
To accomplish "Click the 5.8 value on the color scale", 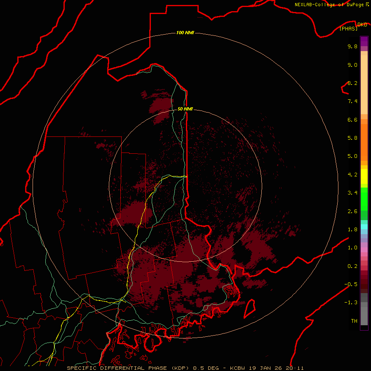I will click(x=352, y=138).
